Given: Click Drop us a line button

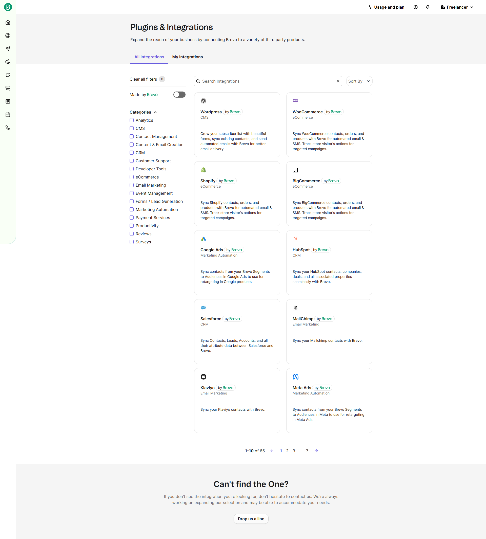Looking at the screenshot, I should (x=251, y=519).
